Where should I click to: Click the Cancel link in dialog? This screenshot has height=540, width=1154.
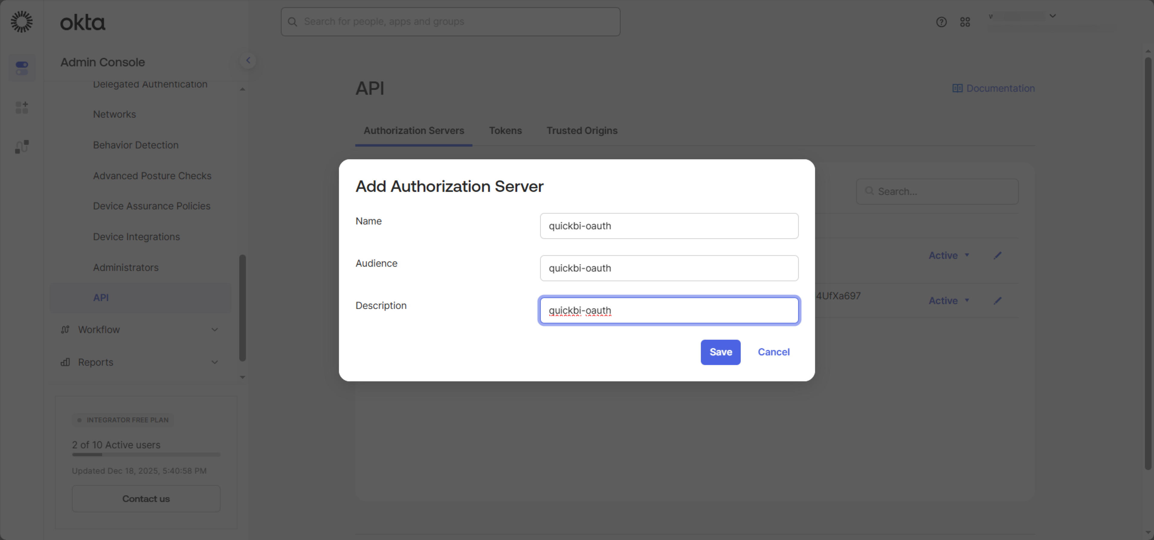tap(773, 352)
